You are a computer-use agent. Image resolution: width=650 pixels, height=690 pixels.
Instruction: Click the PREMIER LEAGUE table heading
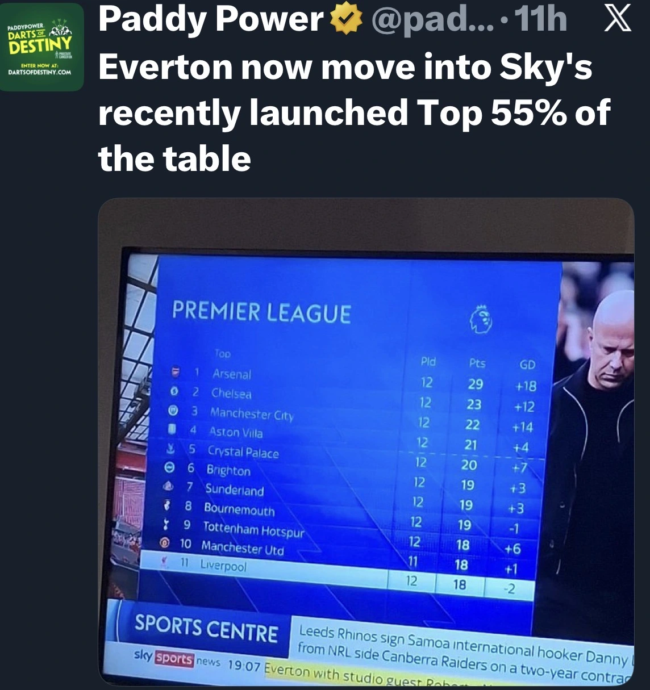pos(261,313)
